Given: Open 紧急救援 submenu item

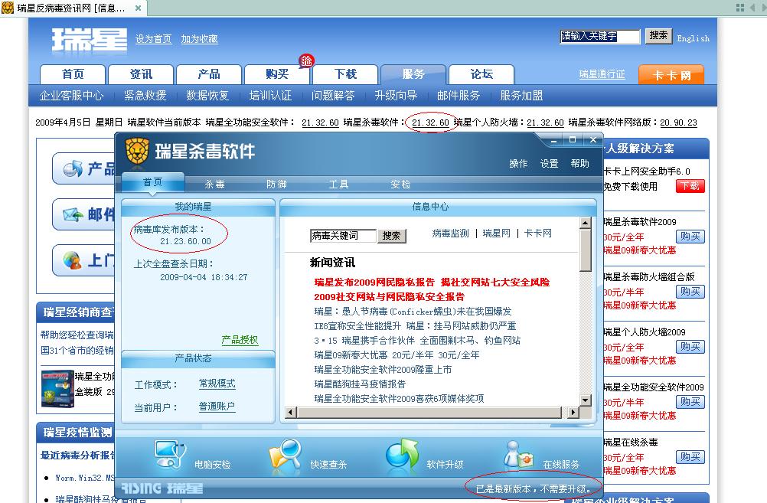Looking at the screenshot, I should 145,96.
